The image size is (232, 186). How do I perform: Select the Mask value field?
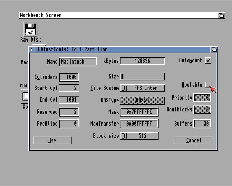coord(139,112)
